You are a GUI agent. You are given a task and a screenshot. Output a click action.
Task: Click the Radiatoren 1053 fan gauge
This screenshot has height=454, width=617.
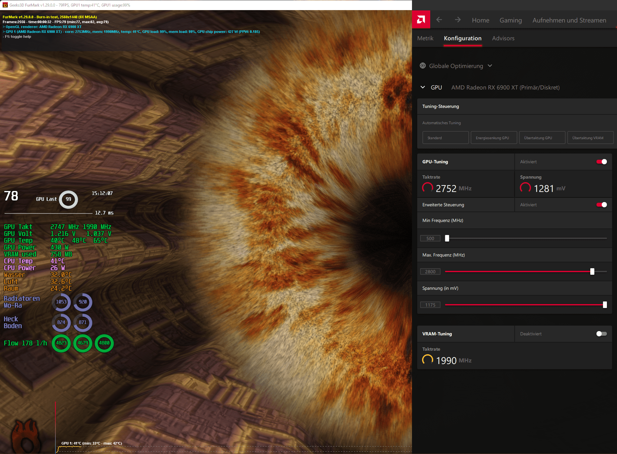pyautogui.click(x=61, y=302)
